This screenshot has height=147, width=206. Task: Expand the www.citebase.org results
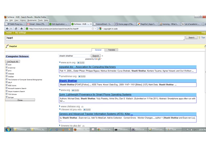click(60, 106)
